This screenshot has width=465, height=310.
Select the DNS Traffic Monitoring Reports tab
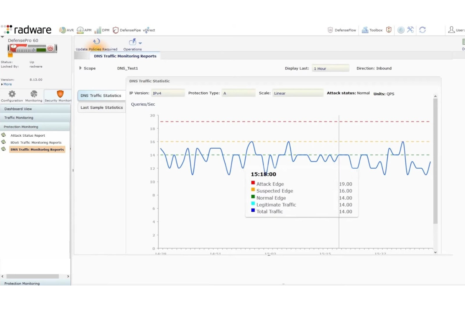coord(125,56)
